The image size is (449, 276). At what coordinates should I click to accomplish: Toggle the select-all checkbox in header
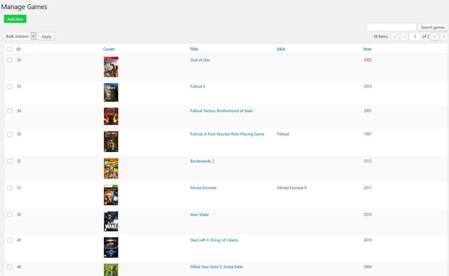point(10,49)
